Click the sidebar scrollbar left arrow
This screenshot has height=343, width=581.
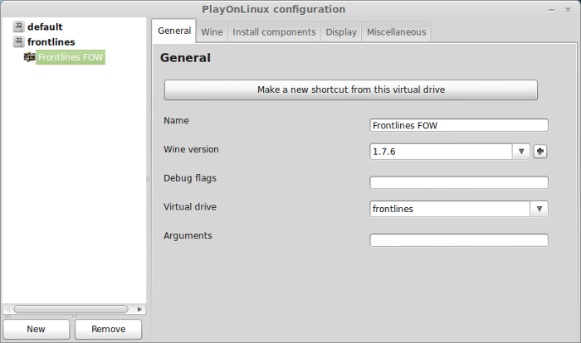(x=7, y=309)
